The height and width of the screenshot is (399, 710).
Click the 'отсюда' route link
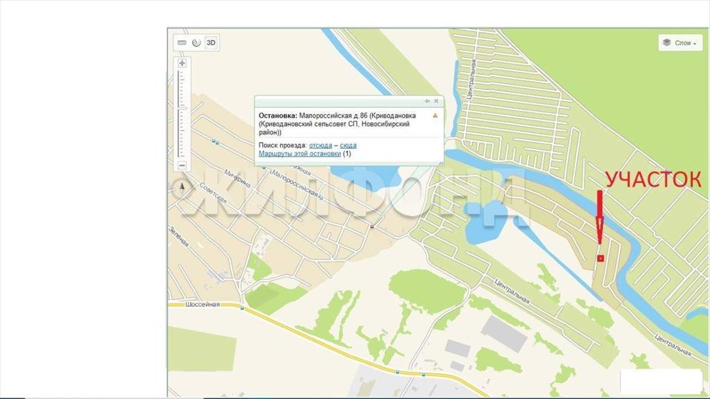(320, 145)
